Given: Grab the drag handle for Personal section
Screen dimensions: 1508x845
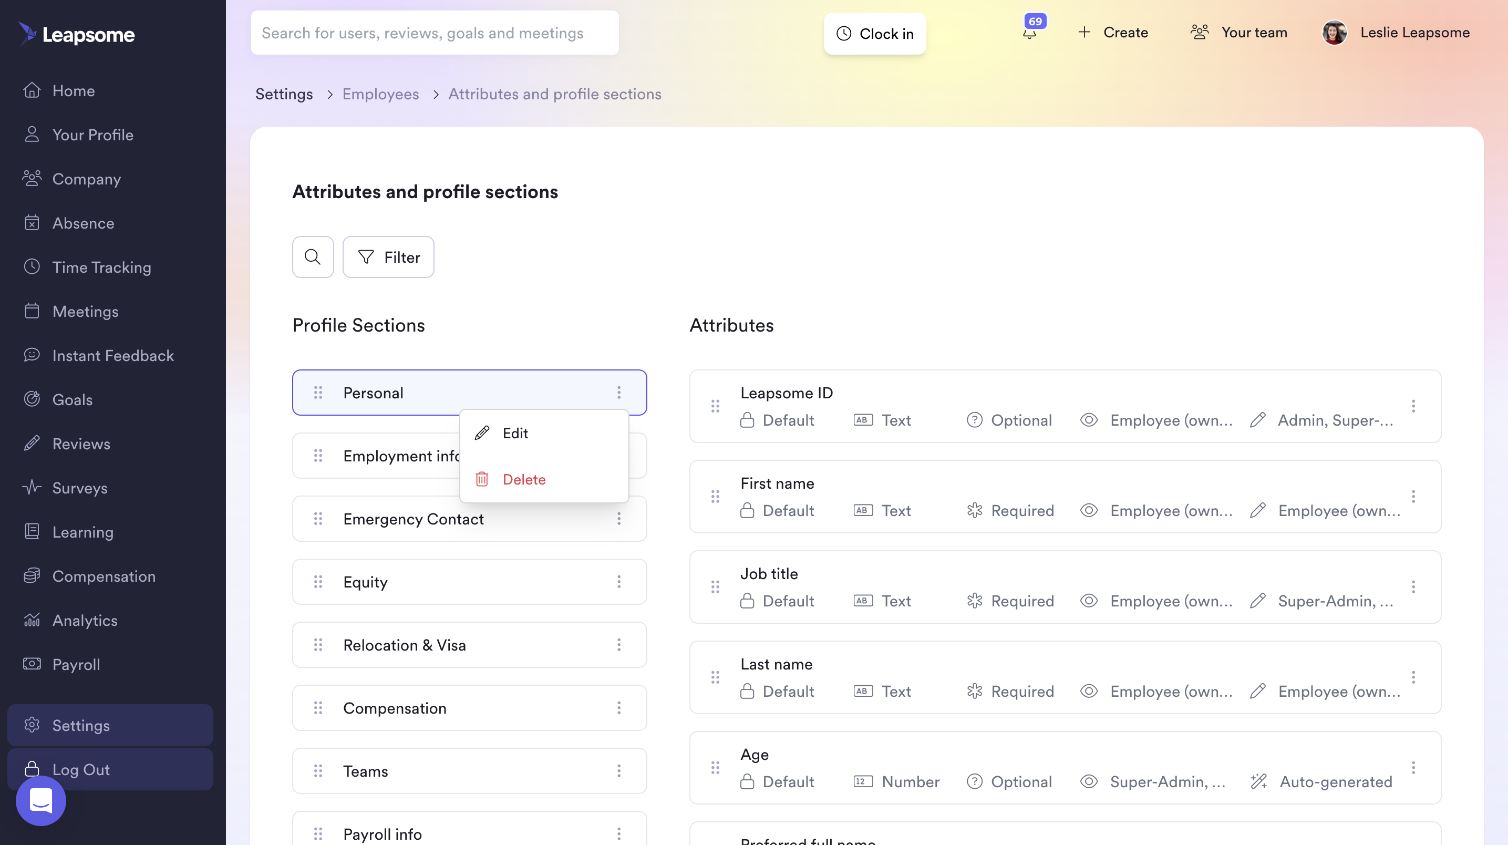Looking at the screenshot, I should coord(318,393).
